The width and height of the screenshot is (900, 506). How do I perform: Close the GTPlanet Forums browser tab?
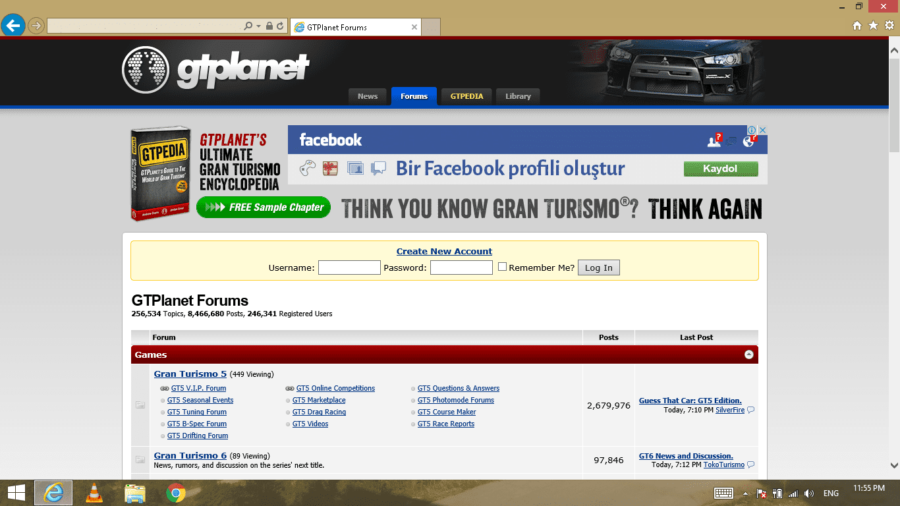pyautogui.click(x=414, y=27)
